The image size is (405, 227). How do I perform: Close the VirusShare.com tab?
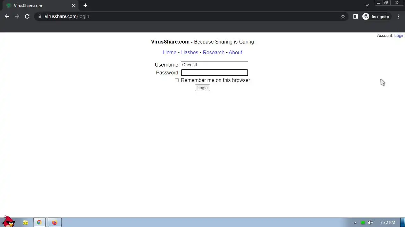[73, 5]
